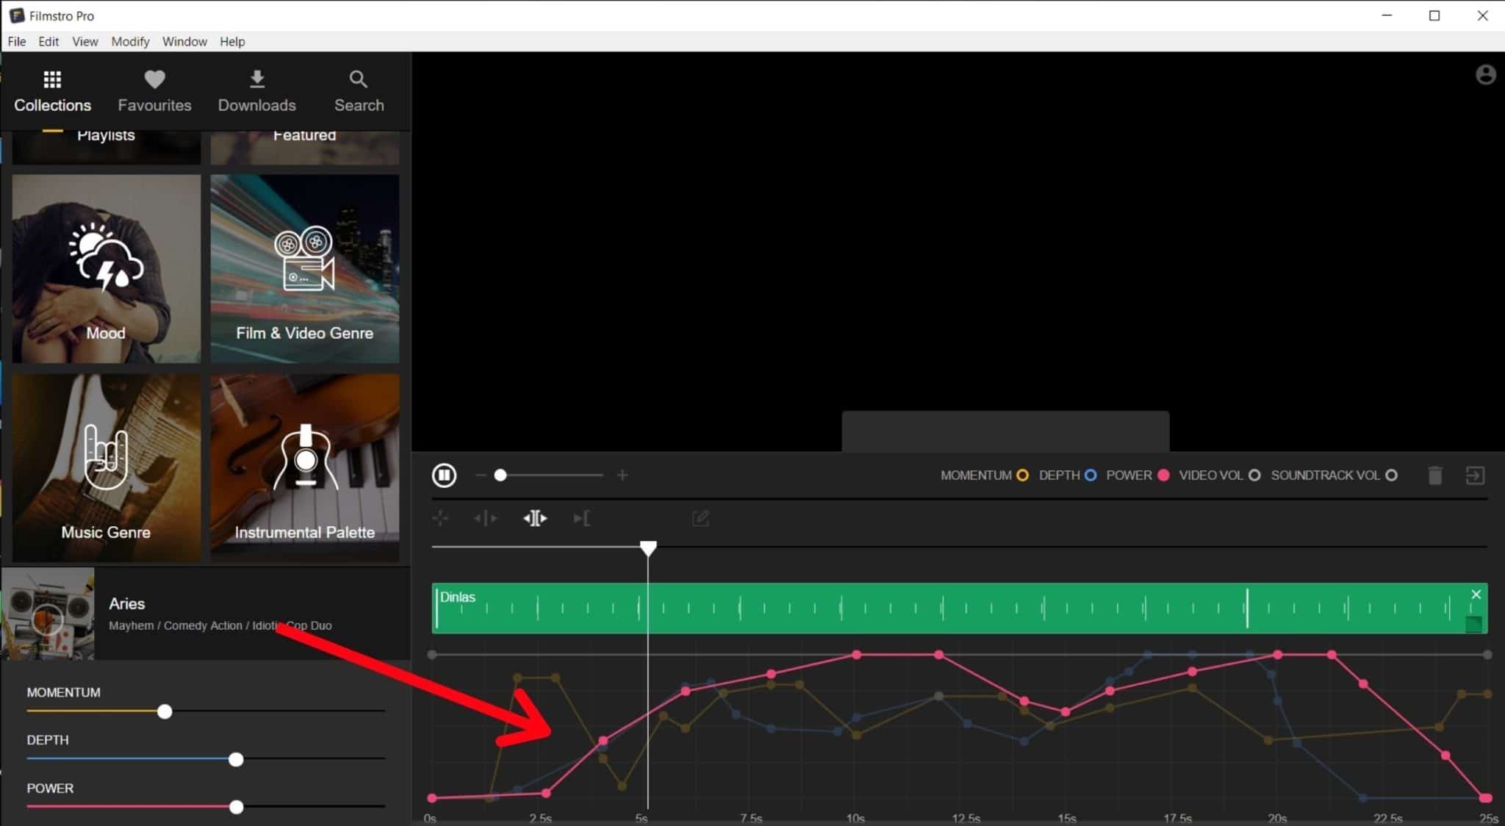The width and height of the screenshot is (1505, 826).
Task: Click the edit pencil icon in timeline toolbar
Action: (700, 518)
